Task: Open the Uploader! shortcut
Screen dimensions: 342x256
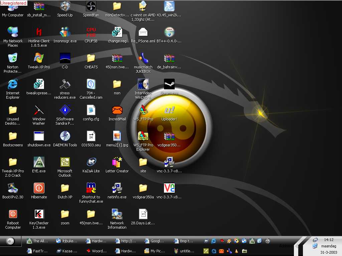Action: click(169, 110)
